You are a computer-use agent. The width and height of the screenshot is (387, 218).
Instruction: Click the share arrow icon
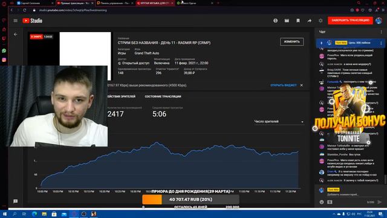point(309,21)
